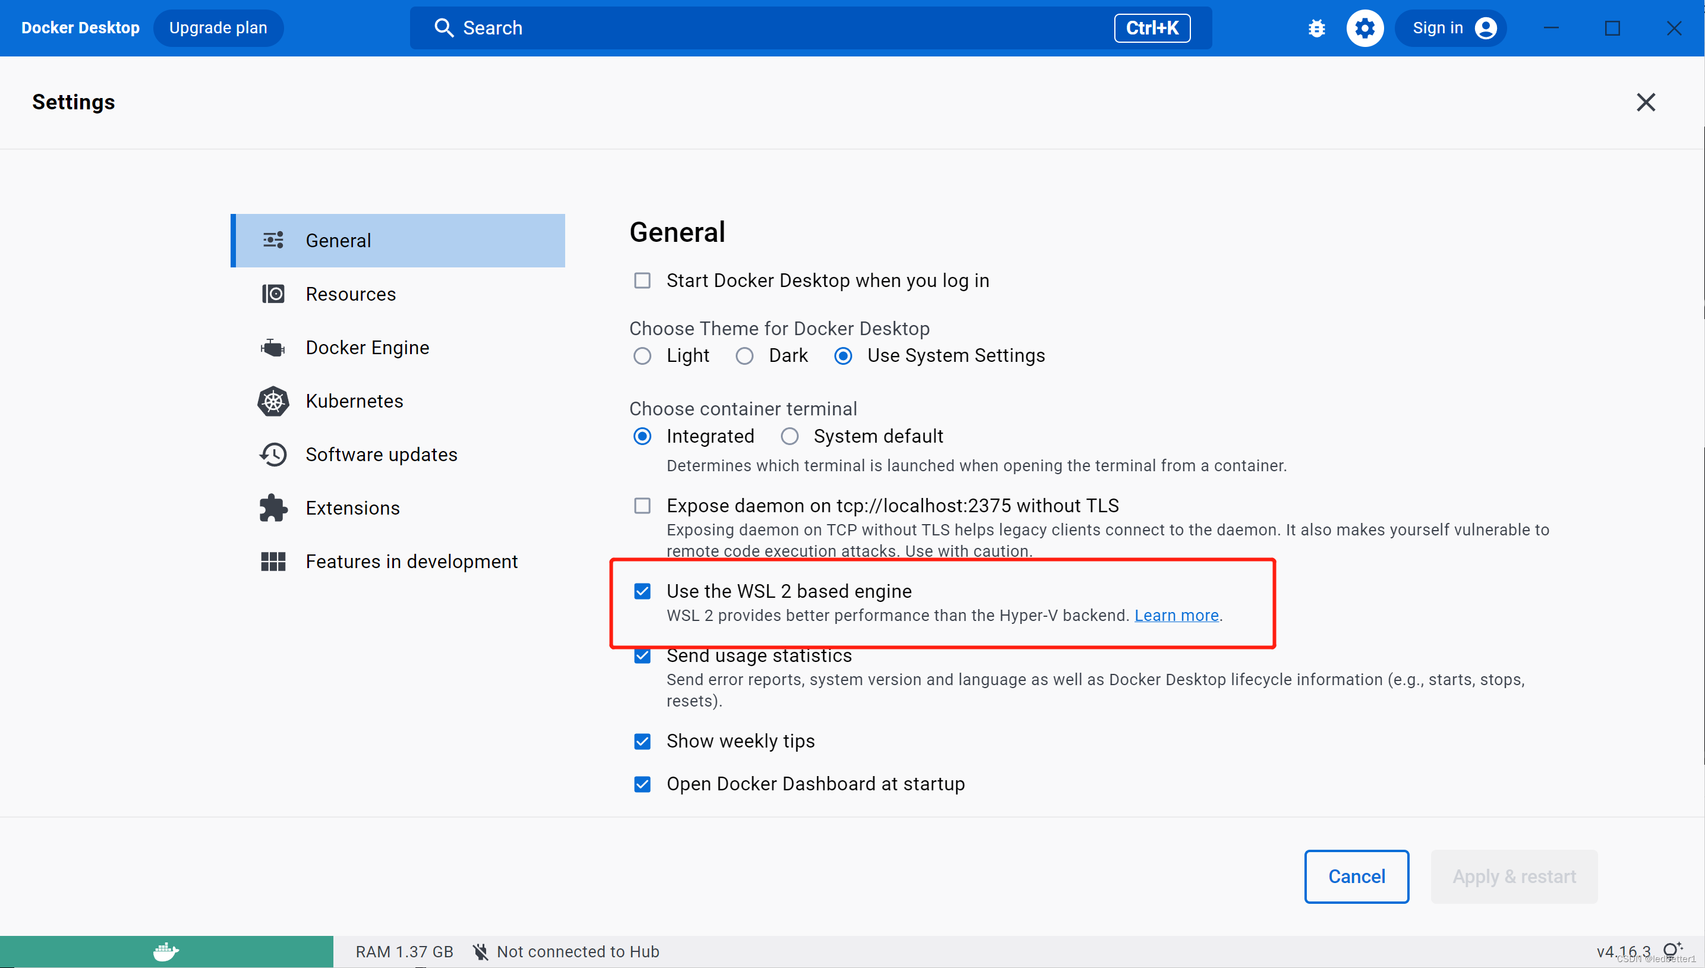This screenshot has height=968, width=1705.
Task: Click the Docker Extensions icon in sidebar
Action: tap(273, 508)
